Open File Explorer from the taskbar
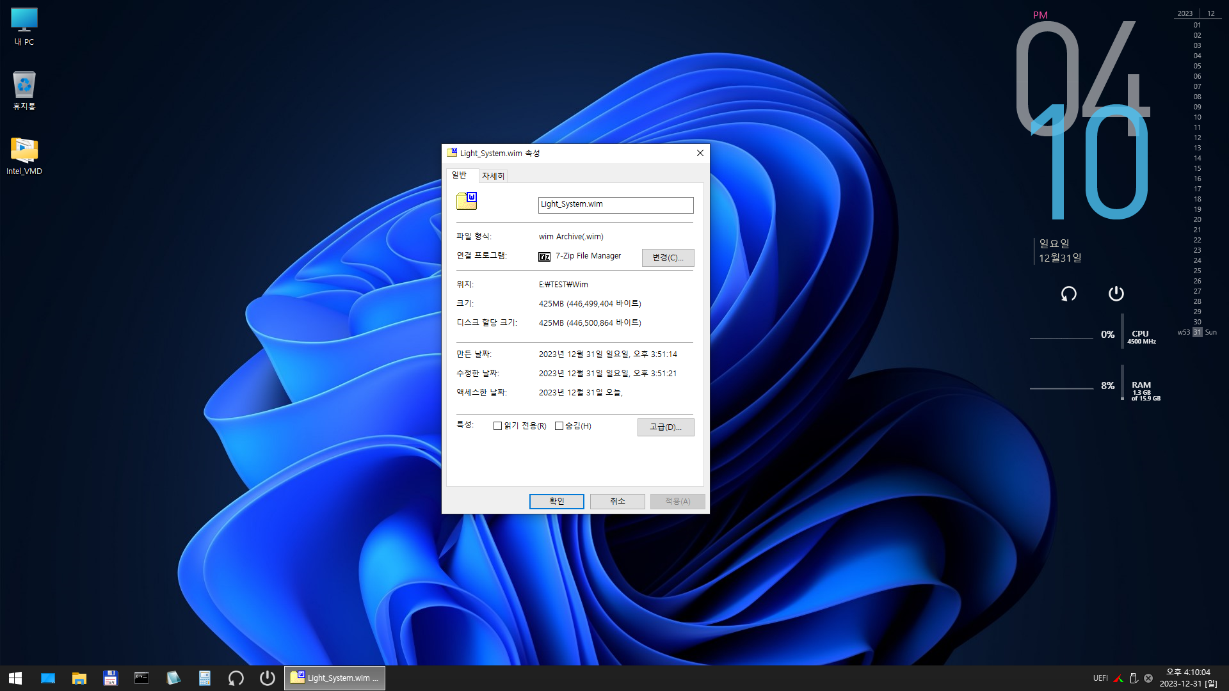Image resolution: width=1229 pixels, height=691 pixels. (79, 678)
